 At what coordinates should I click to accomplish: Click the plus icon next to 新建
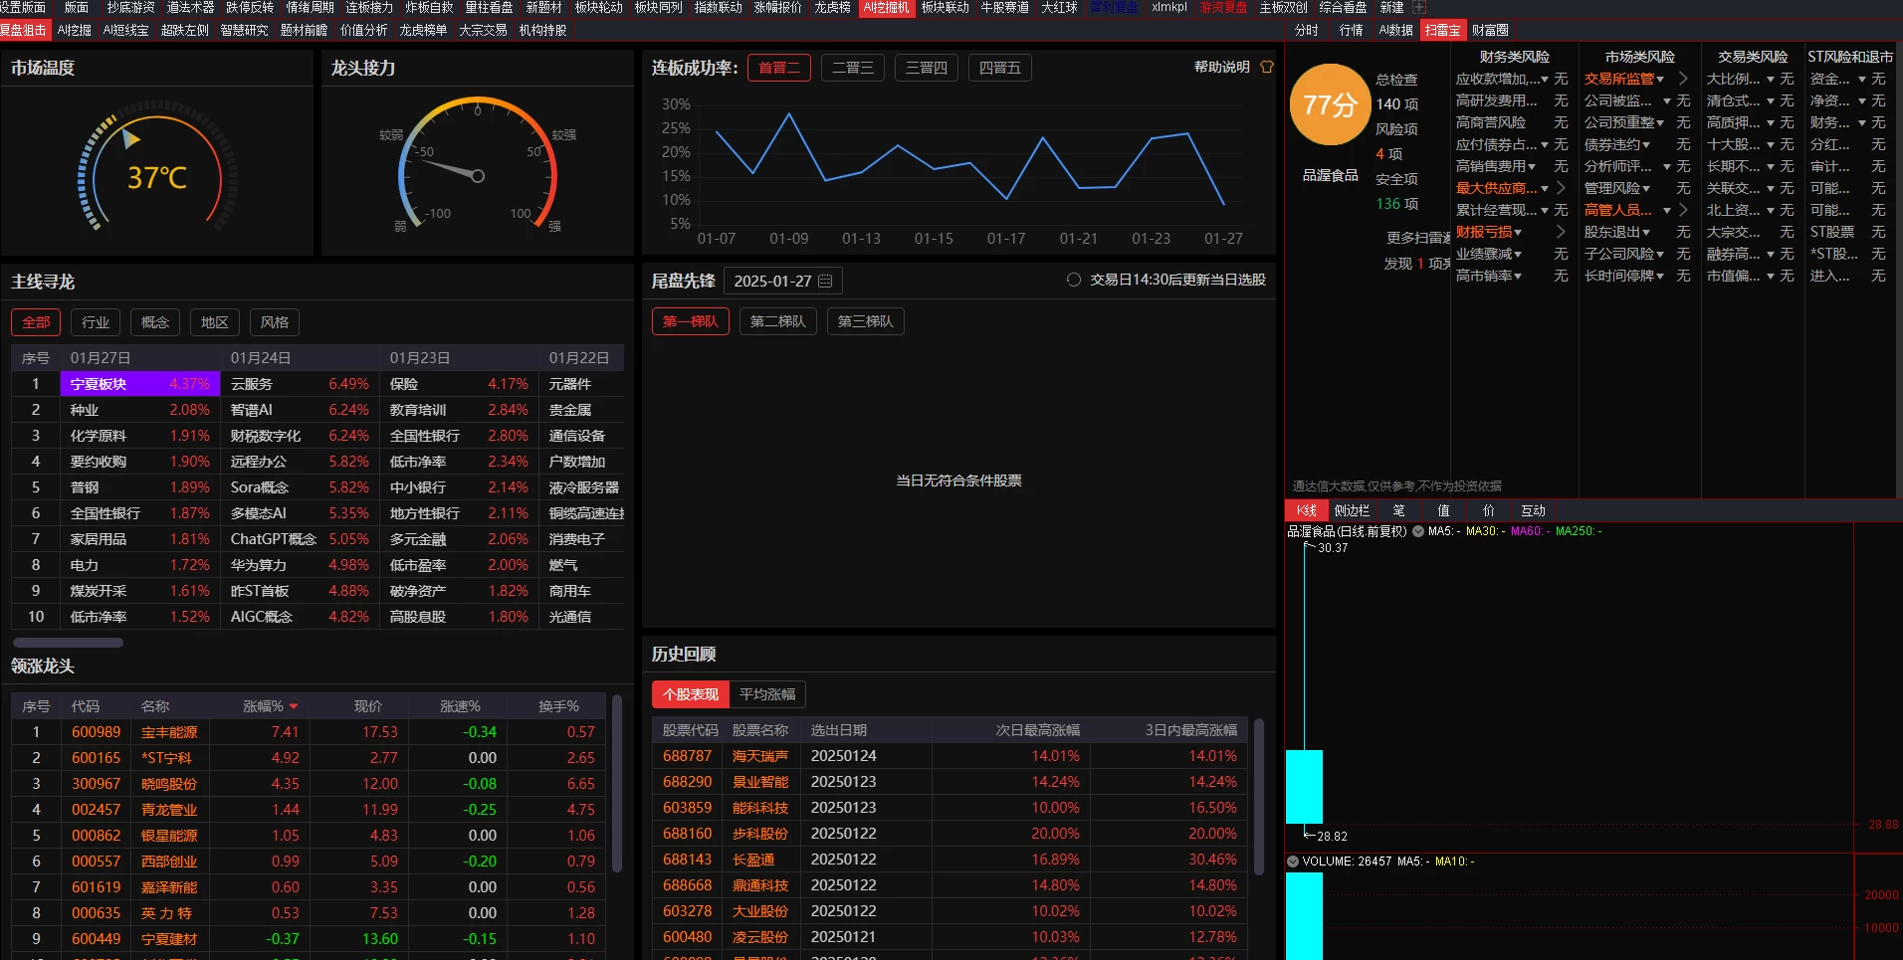pos(1419,7)
